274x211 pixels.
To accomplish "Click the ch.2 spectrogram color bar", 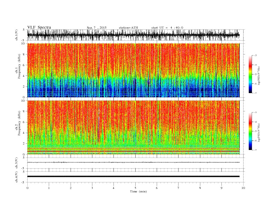I will click(x=250, y=131).
